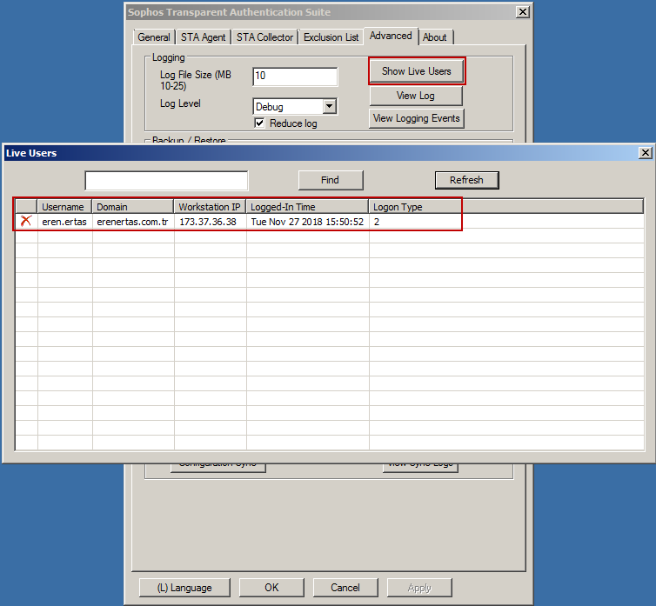Close the Live Users window
The width and height of the screenshot is (656, 606).
tap(645, 153)
